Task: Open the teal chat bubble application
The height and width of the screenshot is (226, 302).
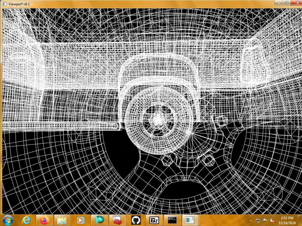Action: point(99,220)
